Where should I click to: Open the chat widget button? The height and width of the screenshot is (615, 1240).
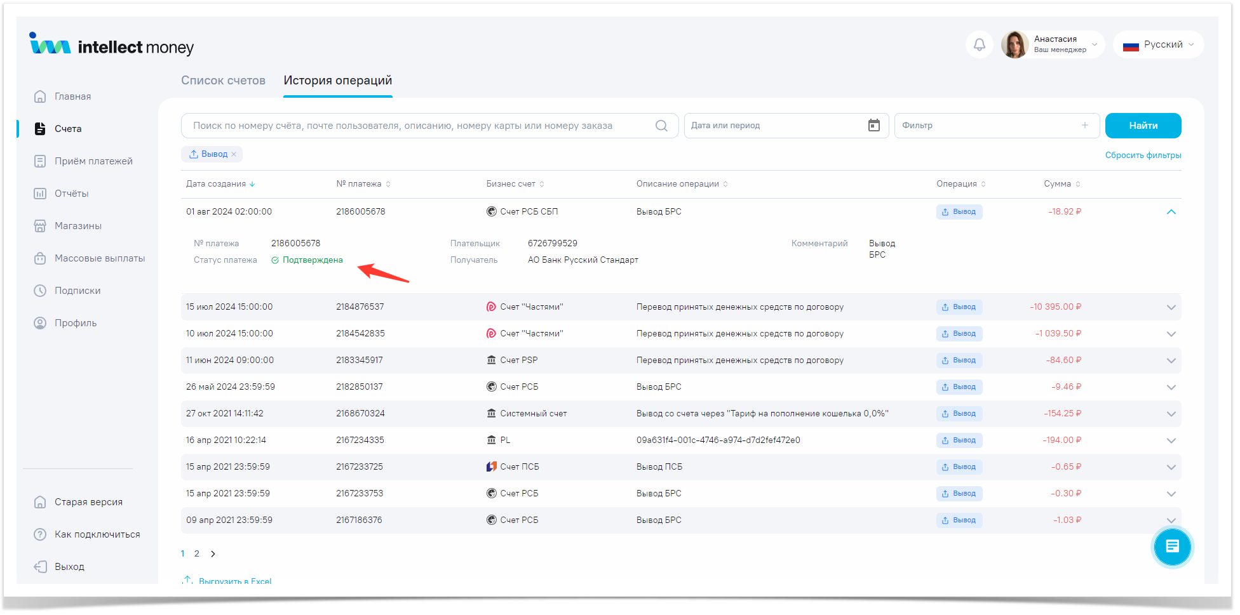(x=1171, y=546)
